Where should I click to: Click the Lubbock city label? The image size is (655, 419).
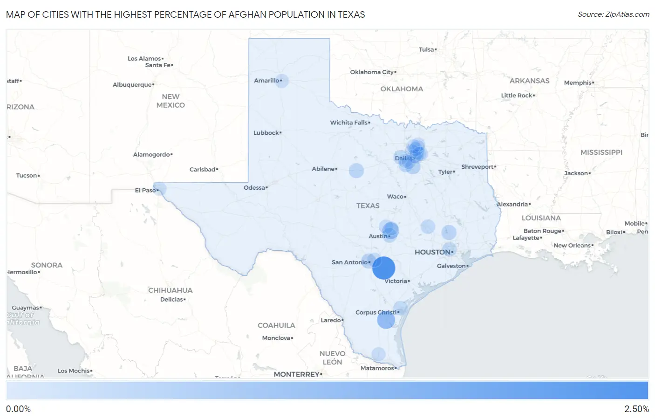pyautogui.click(x=266, y=133)
